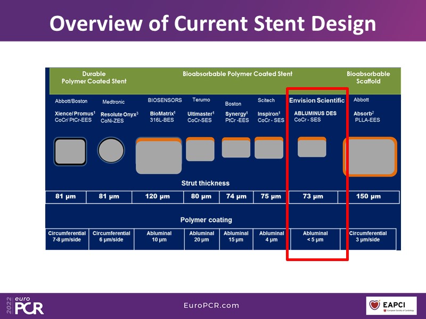Select the Abluminus DES strut icon

[x=312, y=147]
